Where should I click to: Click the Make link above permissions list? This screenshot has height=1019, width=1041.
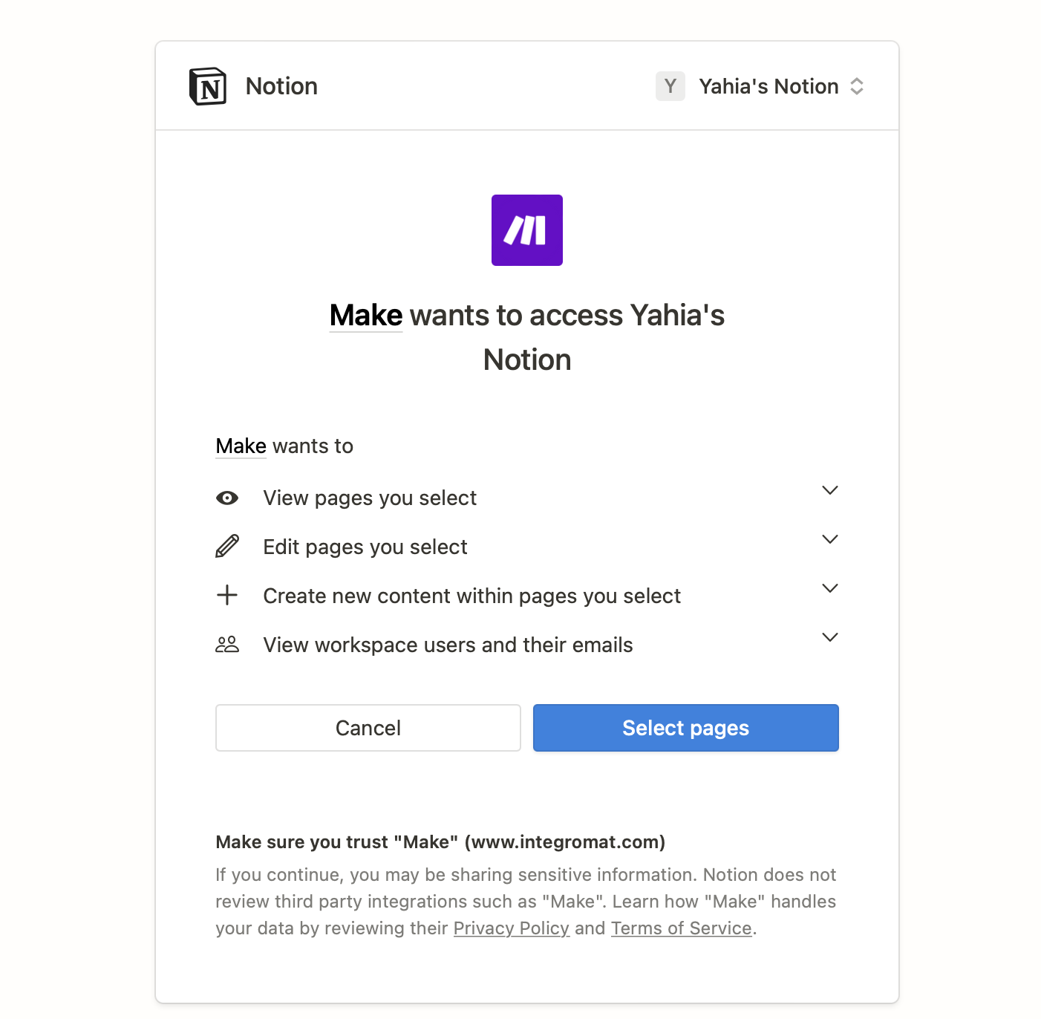pos(241,446)
